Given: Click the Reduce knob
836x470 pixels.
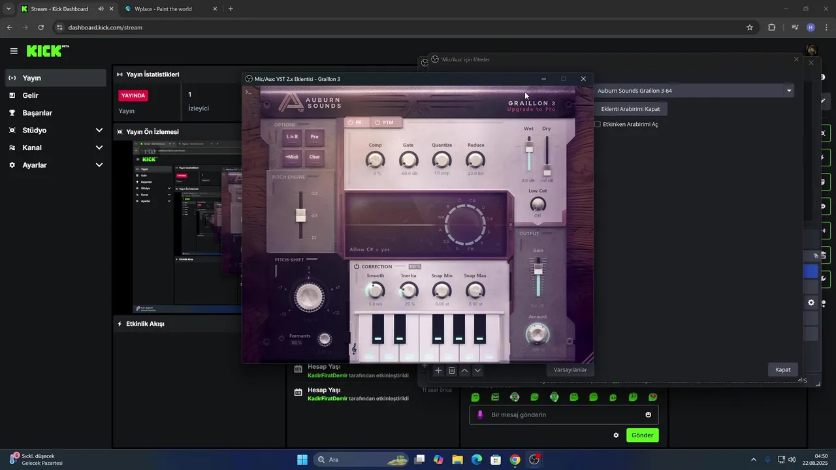Looking at the screenshot, I should pyautogui.click(x=475, y=160).
